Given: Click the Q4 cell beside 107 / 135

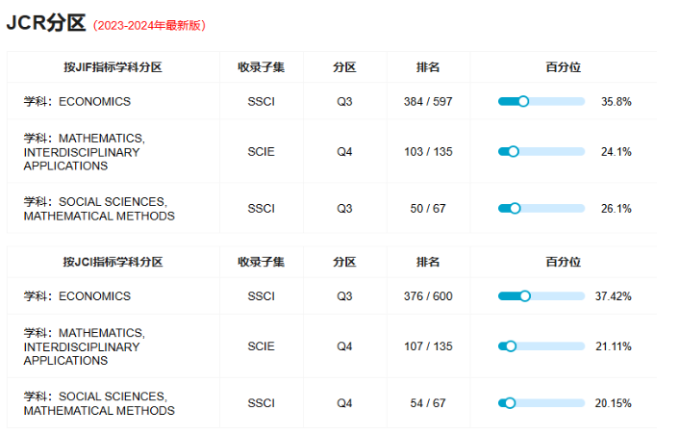Looking at the screenshot, I should pos(344,346).
